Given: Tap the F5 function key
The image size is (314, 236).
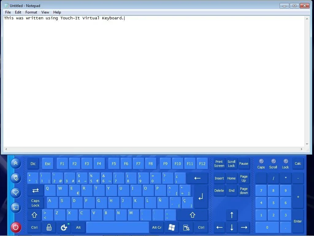Looking at the screenshot, I should (x=114, y=163).
